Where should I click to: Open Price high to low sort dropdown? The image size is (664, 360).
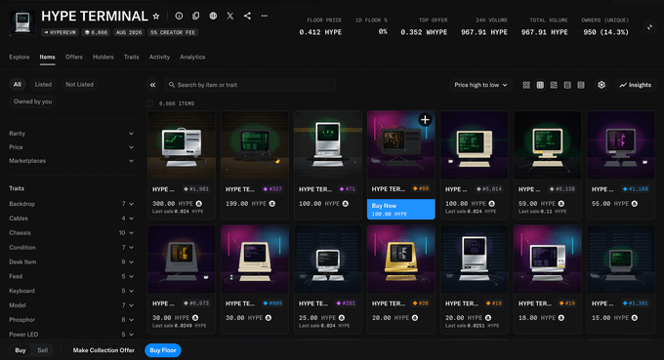480,85
